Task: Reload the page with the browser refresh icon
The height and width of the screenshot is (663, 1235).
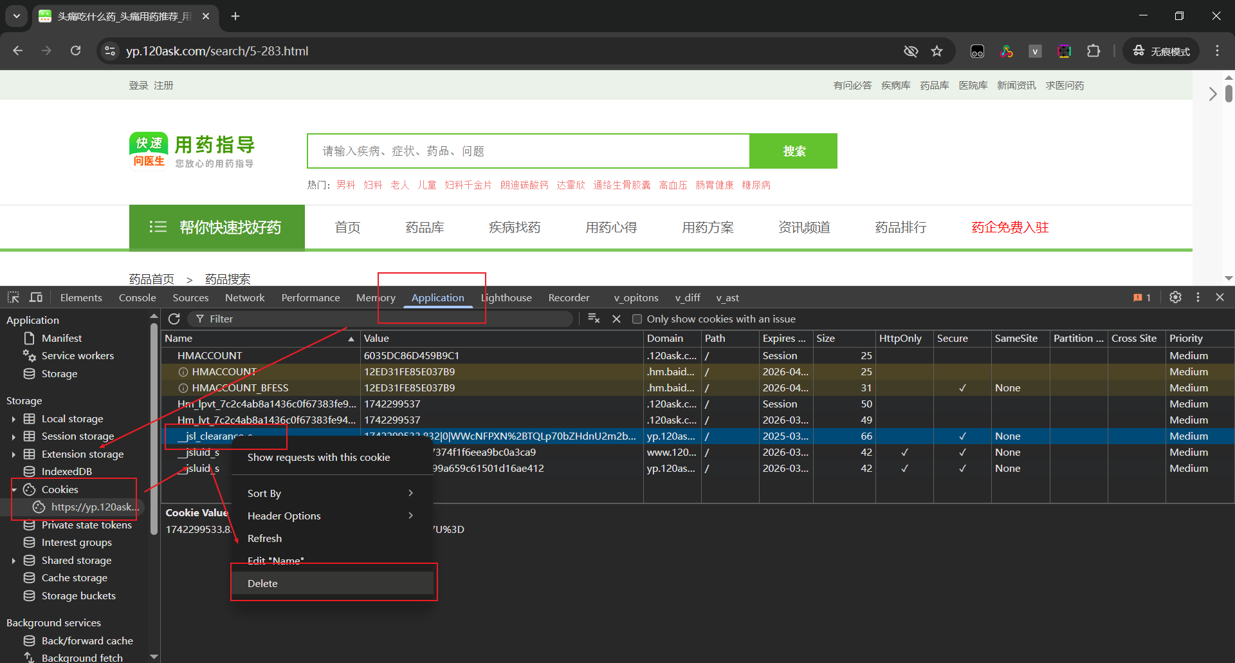Action: [76, 51]
